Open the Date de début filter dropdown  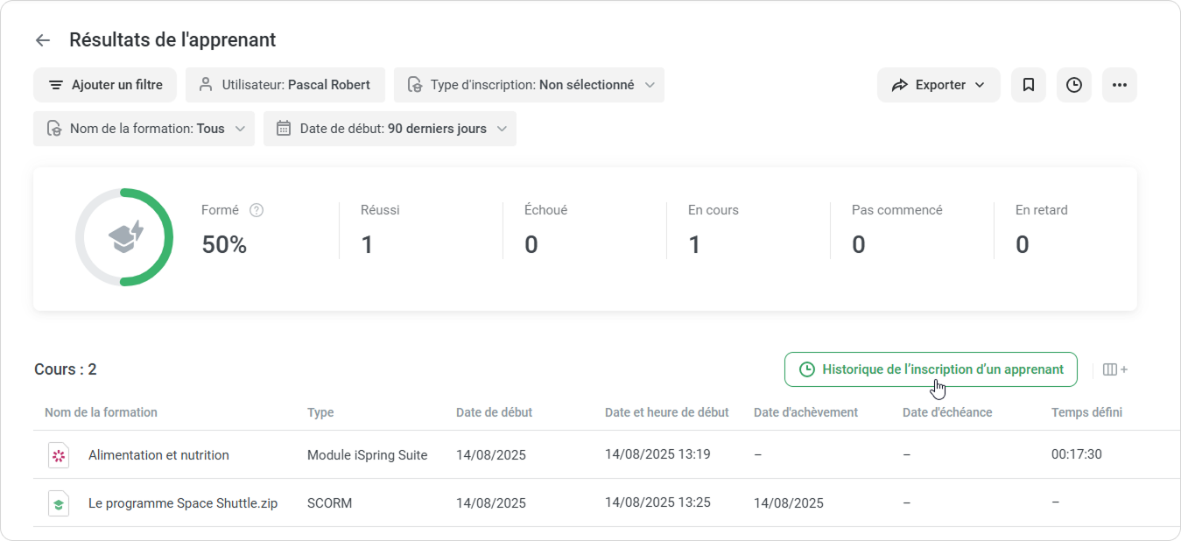[x=390, y=129]
